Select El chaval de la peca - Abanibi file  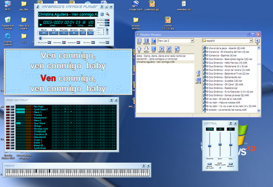pos(224,48)
